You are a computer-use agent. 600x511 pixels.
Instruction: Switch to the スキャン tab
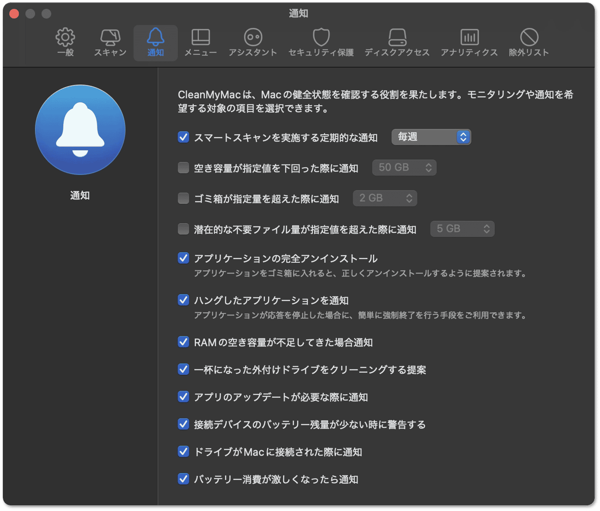tap(110, 42)
